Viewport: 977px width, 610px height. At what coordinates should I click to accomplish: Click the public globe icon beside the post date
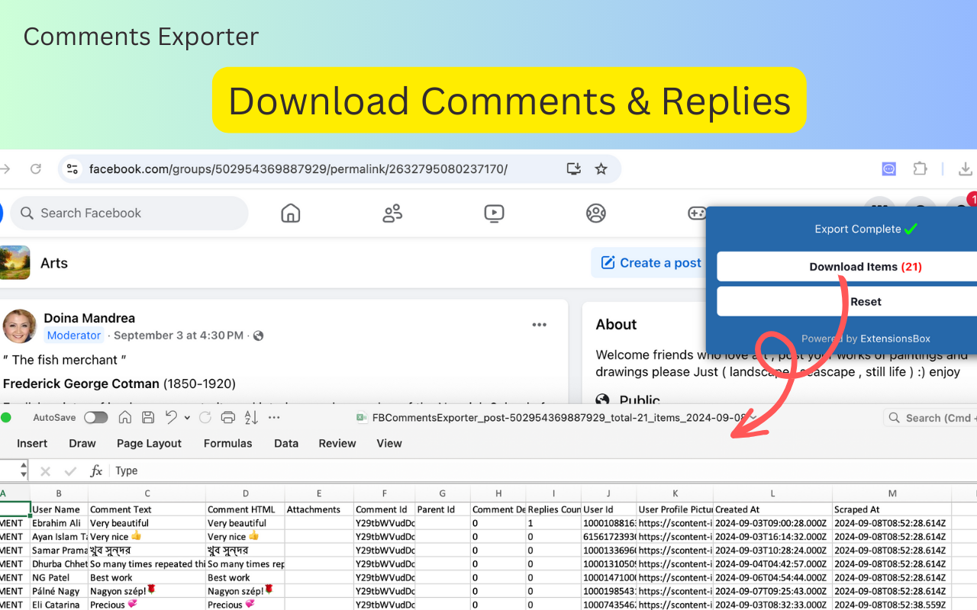point(258,335)
